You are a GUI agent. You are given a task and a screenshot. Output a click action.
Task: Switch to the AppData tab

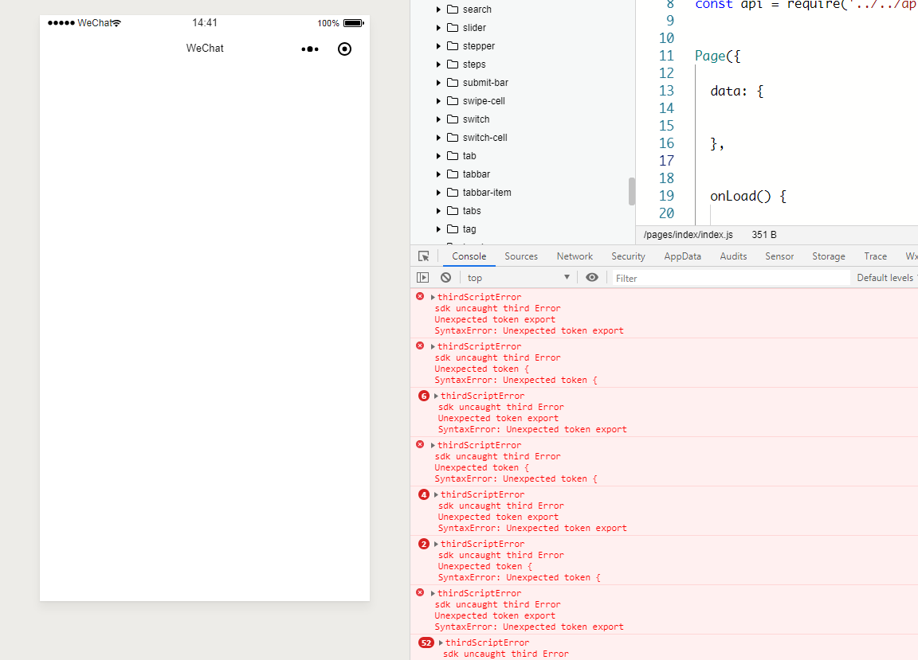tap(683, 256)
